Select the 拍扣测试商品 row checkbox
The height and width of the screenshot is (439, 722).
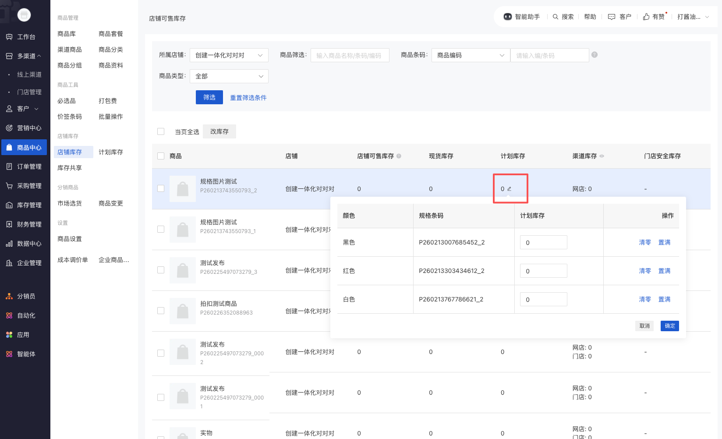(161, 311)
